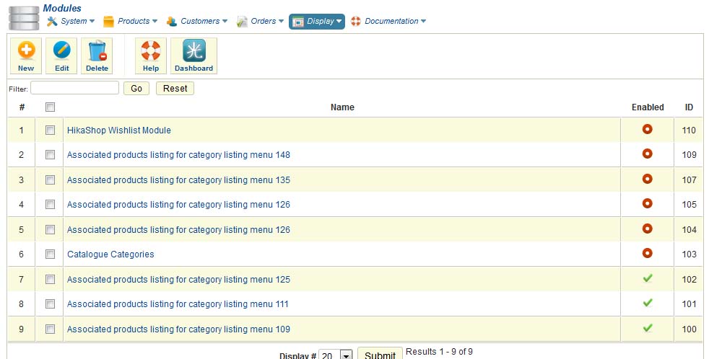The image size is (709, 359).
Task: Click the Name column header
Action: [342, 107]
